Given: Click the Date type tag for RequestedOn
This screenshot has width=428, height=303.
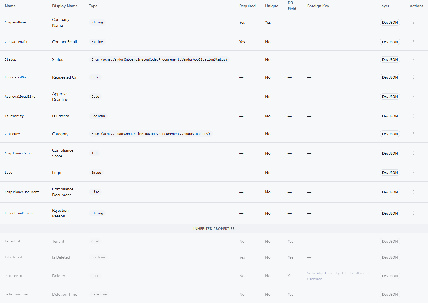Looking at the screenshot, I should pos(95,77).
